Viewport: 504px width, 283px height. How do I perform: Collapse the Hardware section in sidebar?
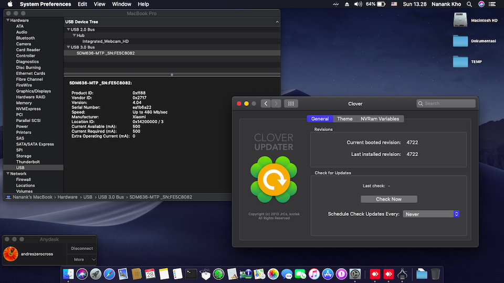[x=8, y=20]
